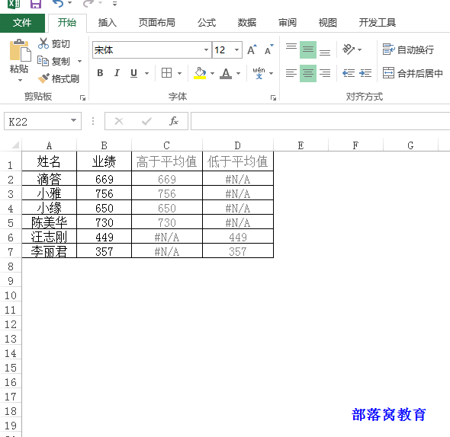Click into the formula bar input area
450x437 pixels.
click(x=320, y=121)
